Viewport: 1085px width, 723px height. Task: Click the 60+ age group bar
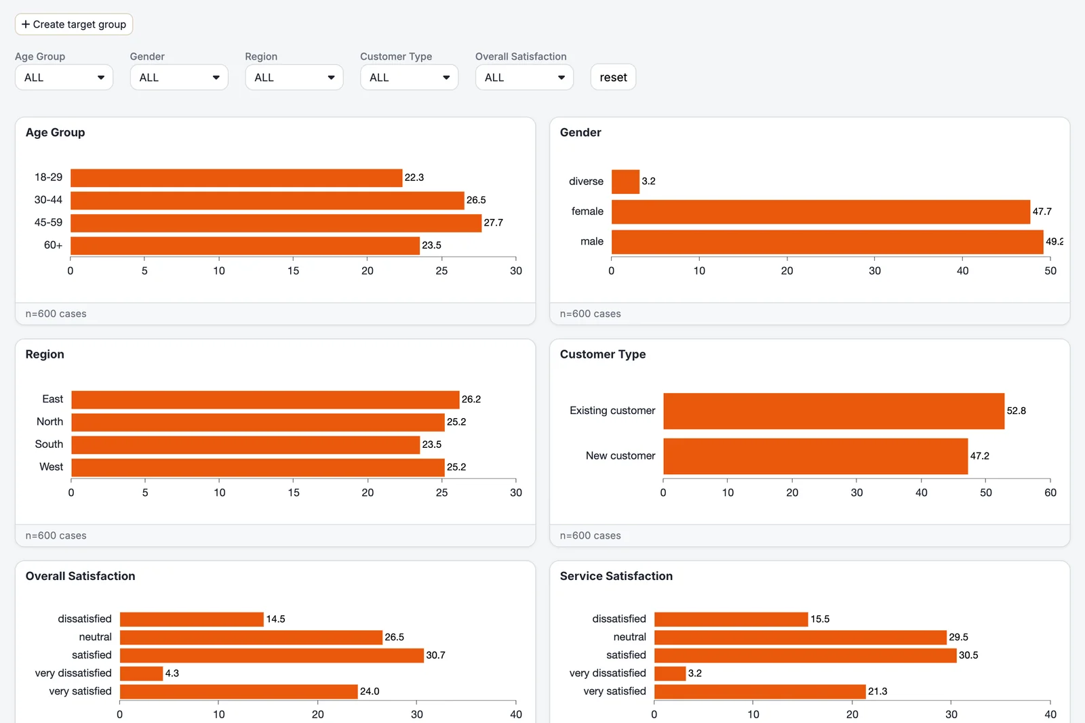245,245
